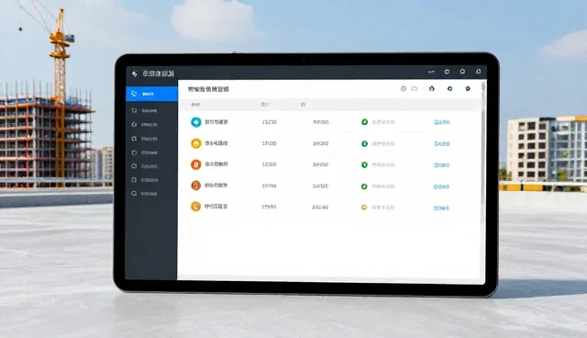Click the gray folder icon in the list toolbar
This screenshot has height=338, width=587.
click(x=414, y=88)
